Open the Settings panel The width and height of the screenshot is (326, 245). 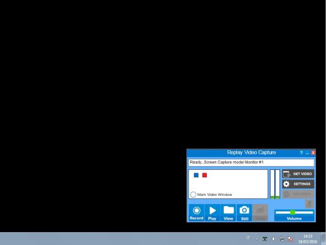[x=298, y=184]
